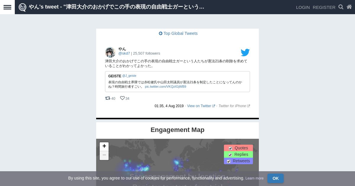
Task: Click the Twitter bird icon
Action: click(x=245, y=53)
